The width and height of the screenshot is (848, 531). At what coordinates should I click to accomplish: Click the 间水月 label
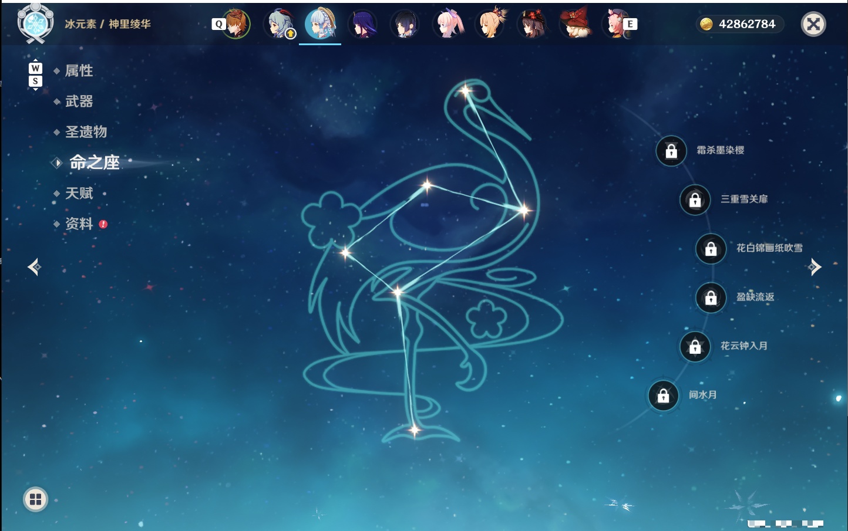[x=703, y=395]
